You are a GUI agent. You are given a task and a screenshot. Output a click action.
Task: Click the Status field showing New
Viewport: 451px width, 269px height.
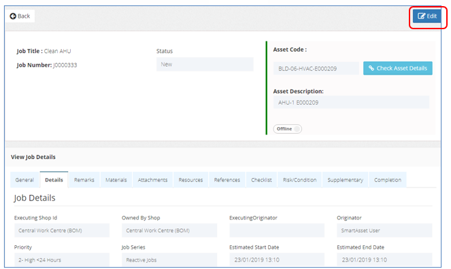tap(205, 65)
